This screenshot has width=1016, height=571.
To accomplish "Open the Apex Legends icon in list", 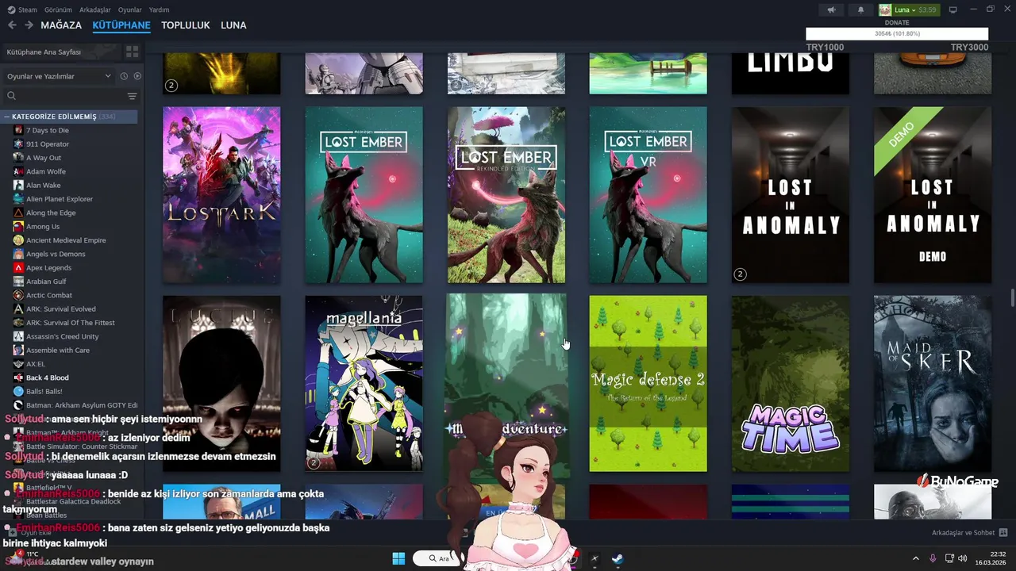I will pos(18,267).
